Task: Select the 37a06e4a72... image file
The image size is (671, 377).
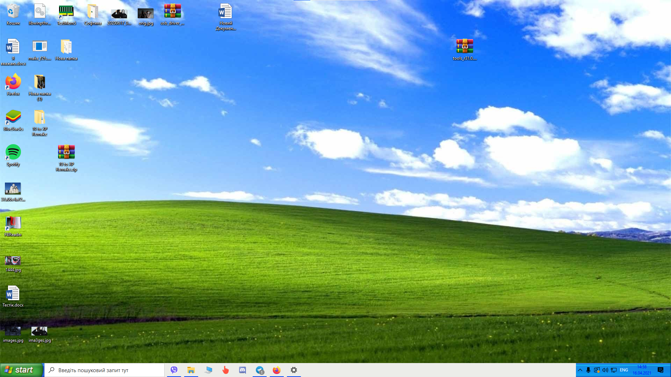Action: (x=13, y=192)
